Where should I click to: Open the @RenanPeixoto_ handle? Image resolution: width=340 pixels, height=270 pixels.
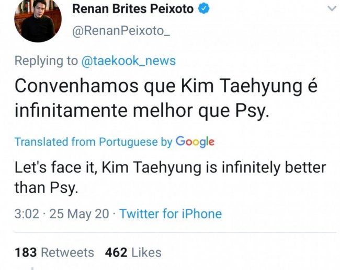(x=121, y=32)
